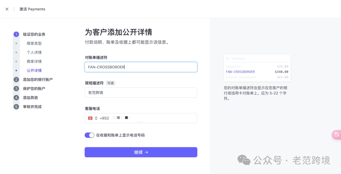Click step number 4 circle icon
Screen dimensions: 341x174
coord(16,98)
